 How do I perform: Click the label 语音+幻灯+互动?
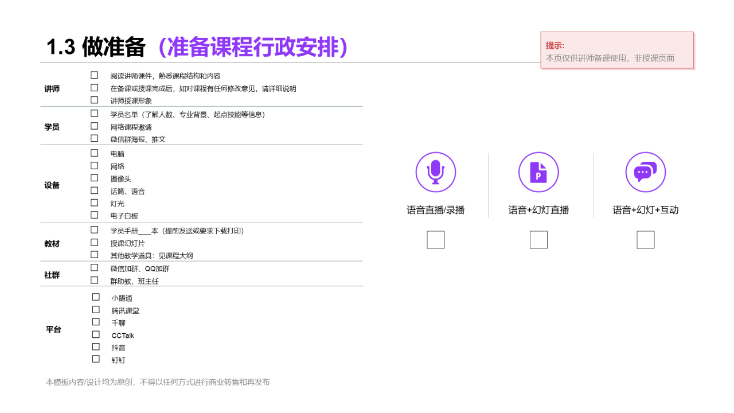[646, 210]
